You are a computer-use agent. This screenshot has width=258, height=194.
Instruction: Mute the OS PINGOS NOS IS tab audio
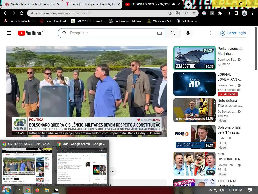click(173, 4)
